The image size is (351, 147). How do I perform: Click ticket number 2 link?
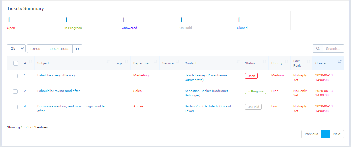tap(25, 91)
